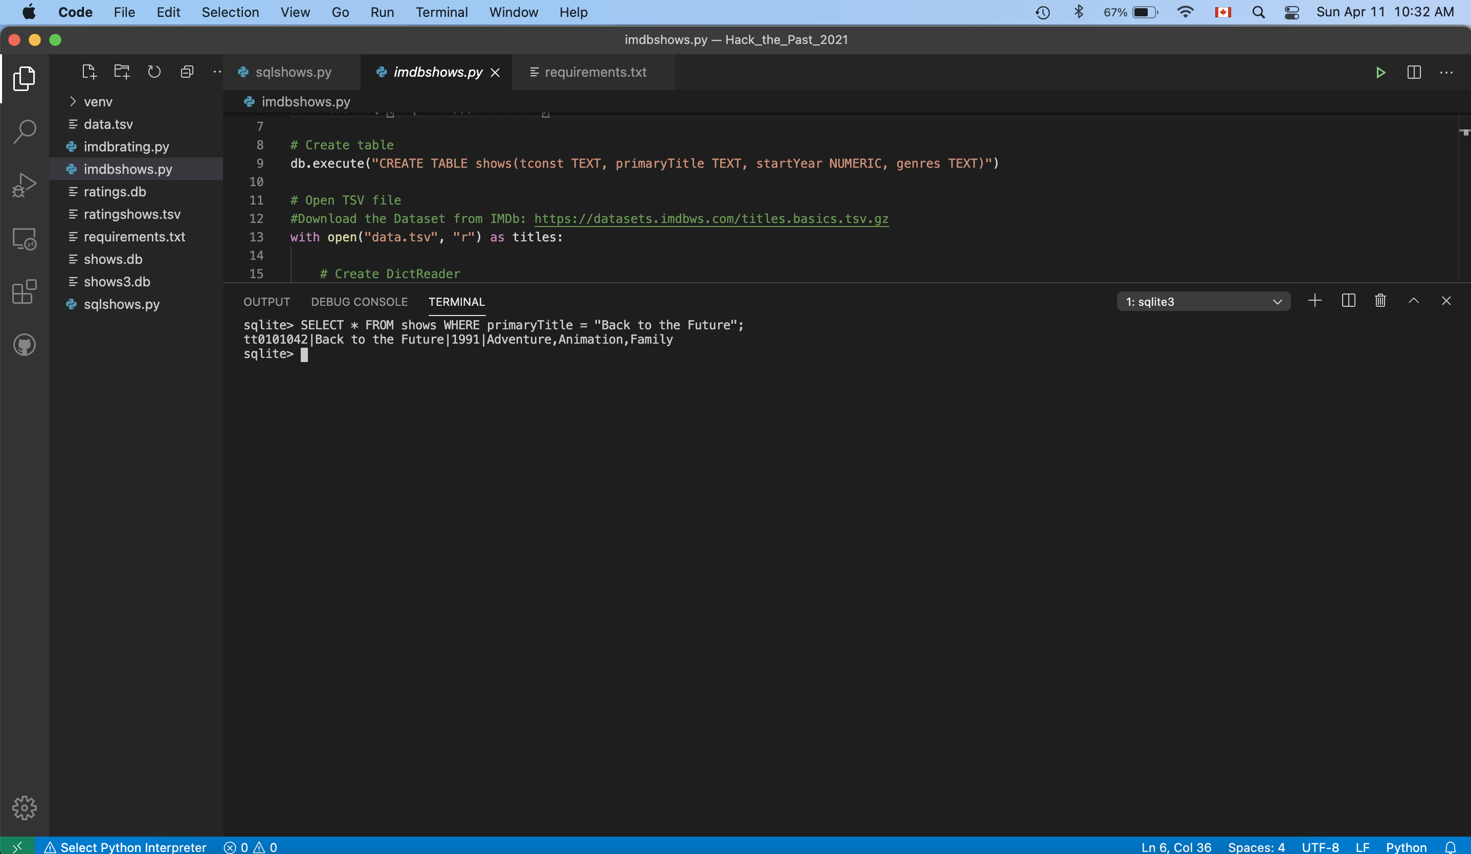Click the New File icon in explorer
The width and height of the screenshot is (1471, 854).
[x=88, y=72]
